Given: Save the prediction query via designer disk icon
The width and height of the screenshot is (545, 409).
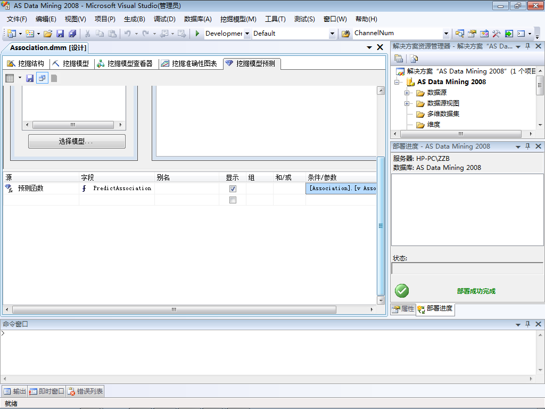Looking at the screenshot, I should click(30, 78).
